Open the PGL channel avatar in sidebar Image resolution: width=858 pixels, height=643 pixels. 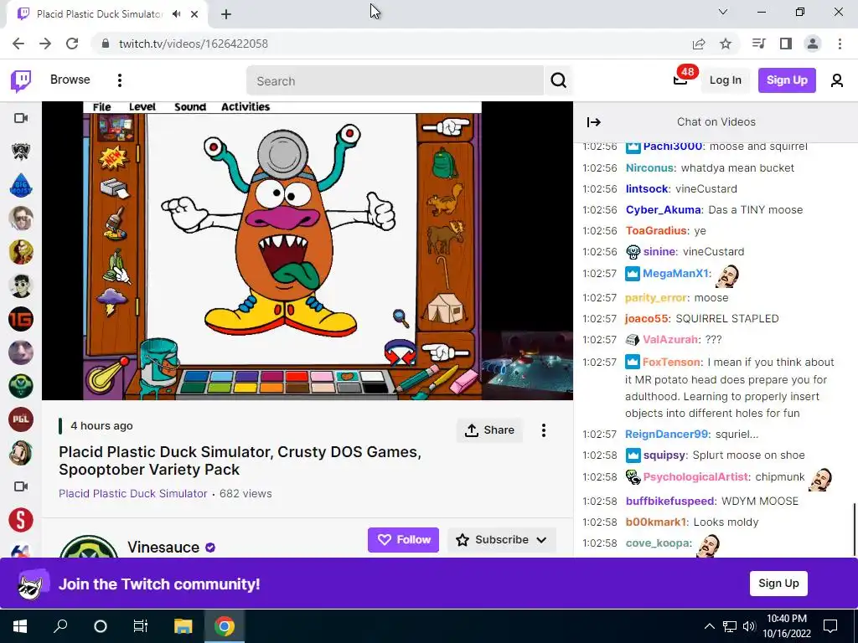21,419
